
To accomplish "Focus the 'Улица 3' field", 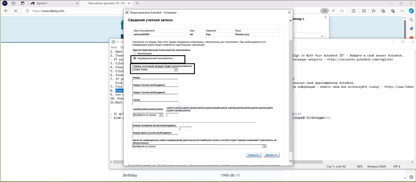I will (155, 96).
